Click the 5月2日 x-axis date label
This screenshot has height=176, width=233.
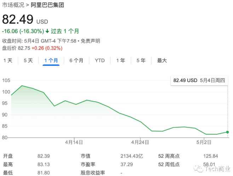click(204, 142)
